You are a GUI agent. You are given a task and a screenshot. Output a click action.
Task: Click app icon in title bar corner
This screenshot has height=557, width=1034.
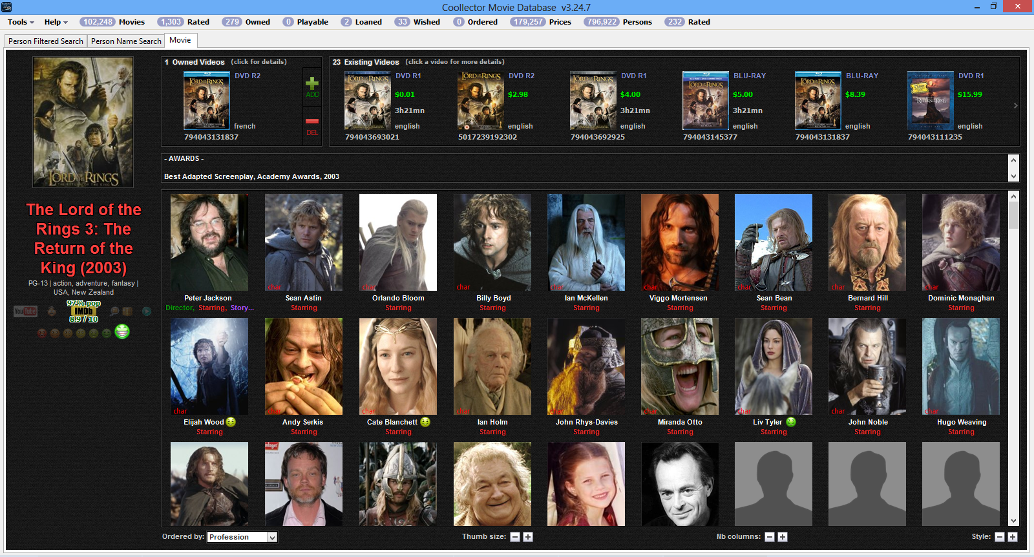tap(7, 7)
